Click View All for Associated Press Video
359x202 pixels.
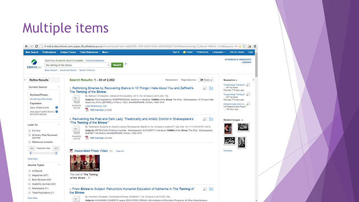120,151
